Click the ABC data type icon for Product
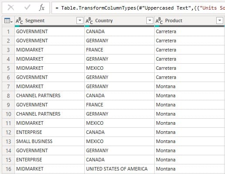This screenshot has width=225, height=174. [x=159, y=21]
